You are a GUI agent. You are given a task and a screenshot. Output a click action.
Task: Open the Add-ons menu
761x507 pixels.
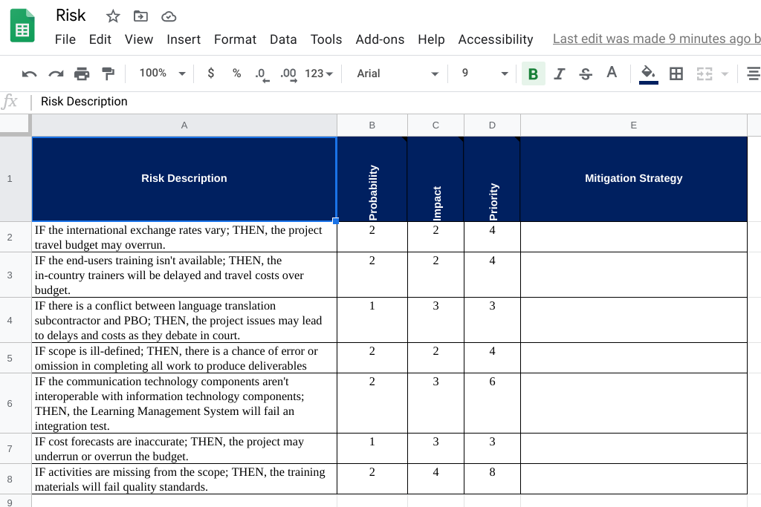(x=379, y=39)
